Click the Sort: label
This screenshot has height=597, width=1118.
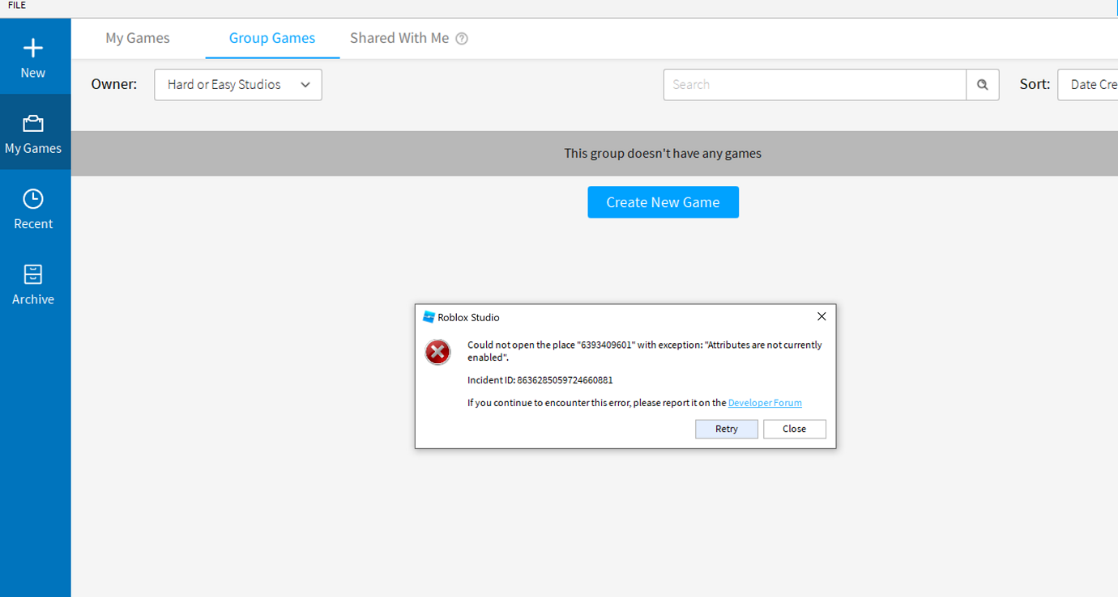[x=1035, y=84]
